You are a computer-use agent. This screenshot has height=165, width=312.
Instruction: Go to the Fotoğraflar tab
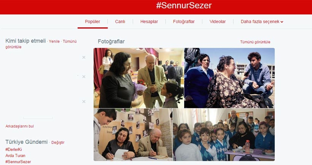tap(184, 22)
